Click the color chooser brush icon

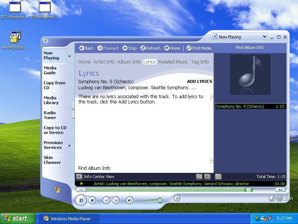click(272, 199)
